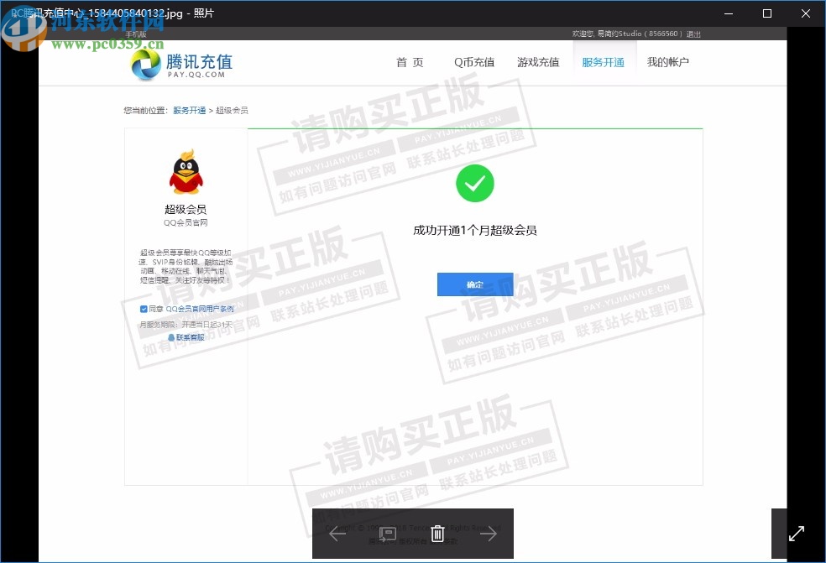Open the Q币充值 tab
The height and width of the screenshot is (563, 826).
click(x=473, y=62)
